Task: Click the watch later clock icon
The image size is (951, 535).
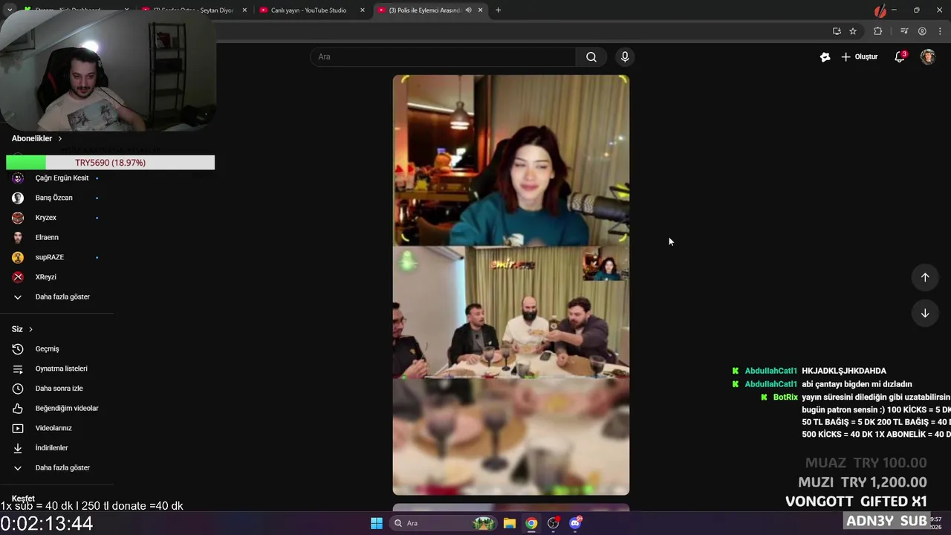Action: pyautogui.click(x=18, y=389)
